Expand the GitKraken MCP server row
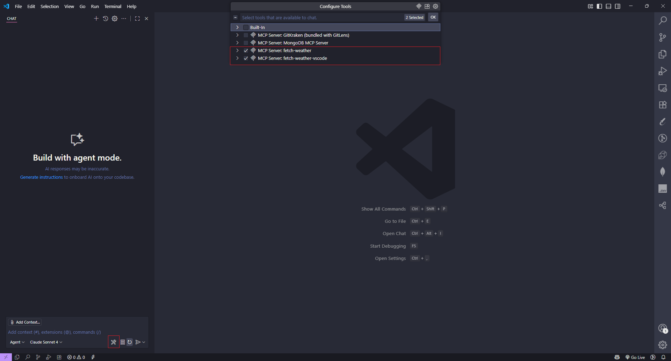The width and height of the screenshot is (671, 361). [x=237, y=35]
